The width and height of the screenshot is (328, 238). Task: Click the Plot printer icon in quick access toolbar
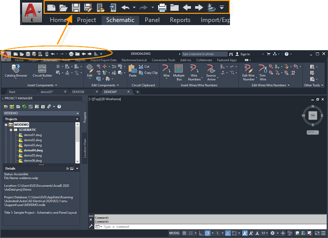point(71,54)
